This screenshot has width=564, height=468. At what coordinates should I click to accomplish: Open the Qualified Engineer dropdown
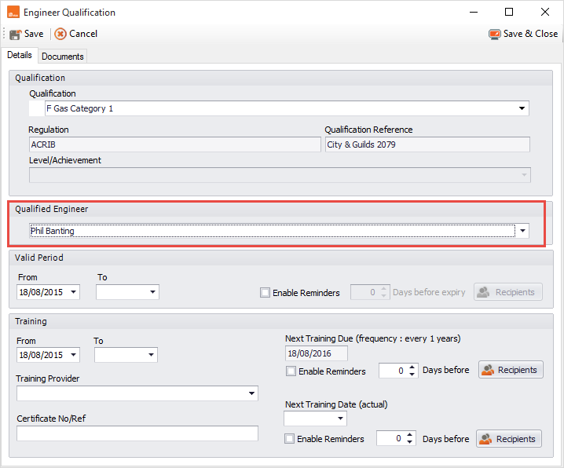point(522,231)
